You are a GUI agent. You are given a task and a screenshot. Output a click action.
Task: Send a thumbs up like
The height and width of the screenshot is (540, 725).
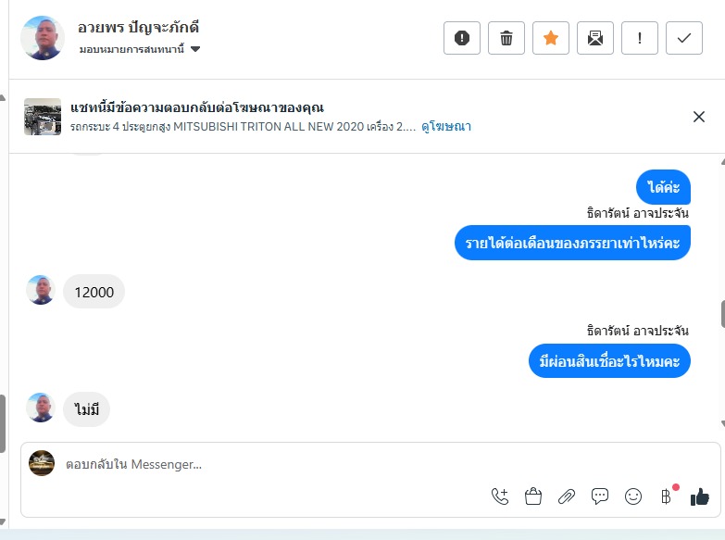700,497
